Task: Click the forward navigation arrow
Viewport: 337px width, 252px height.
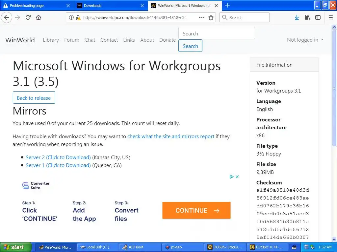Action: pos(18,18)
